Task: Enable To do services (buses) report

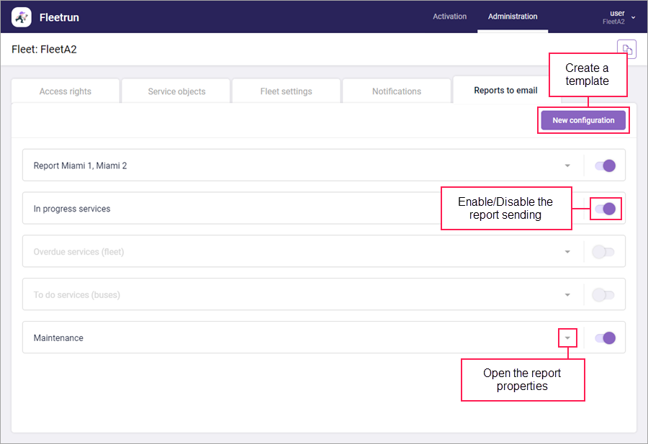Action: 603,295
